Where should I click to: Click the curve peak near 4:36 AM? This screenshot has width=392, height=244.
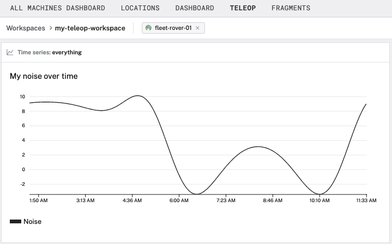[137, 96]
